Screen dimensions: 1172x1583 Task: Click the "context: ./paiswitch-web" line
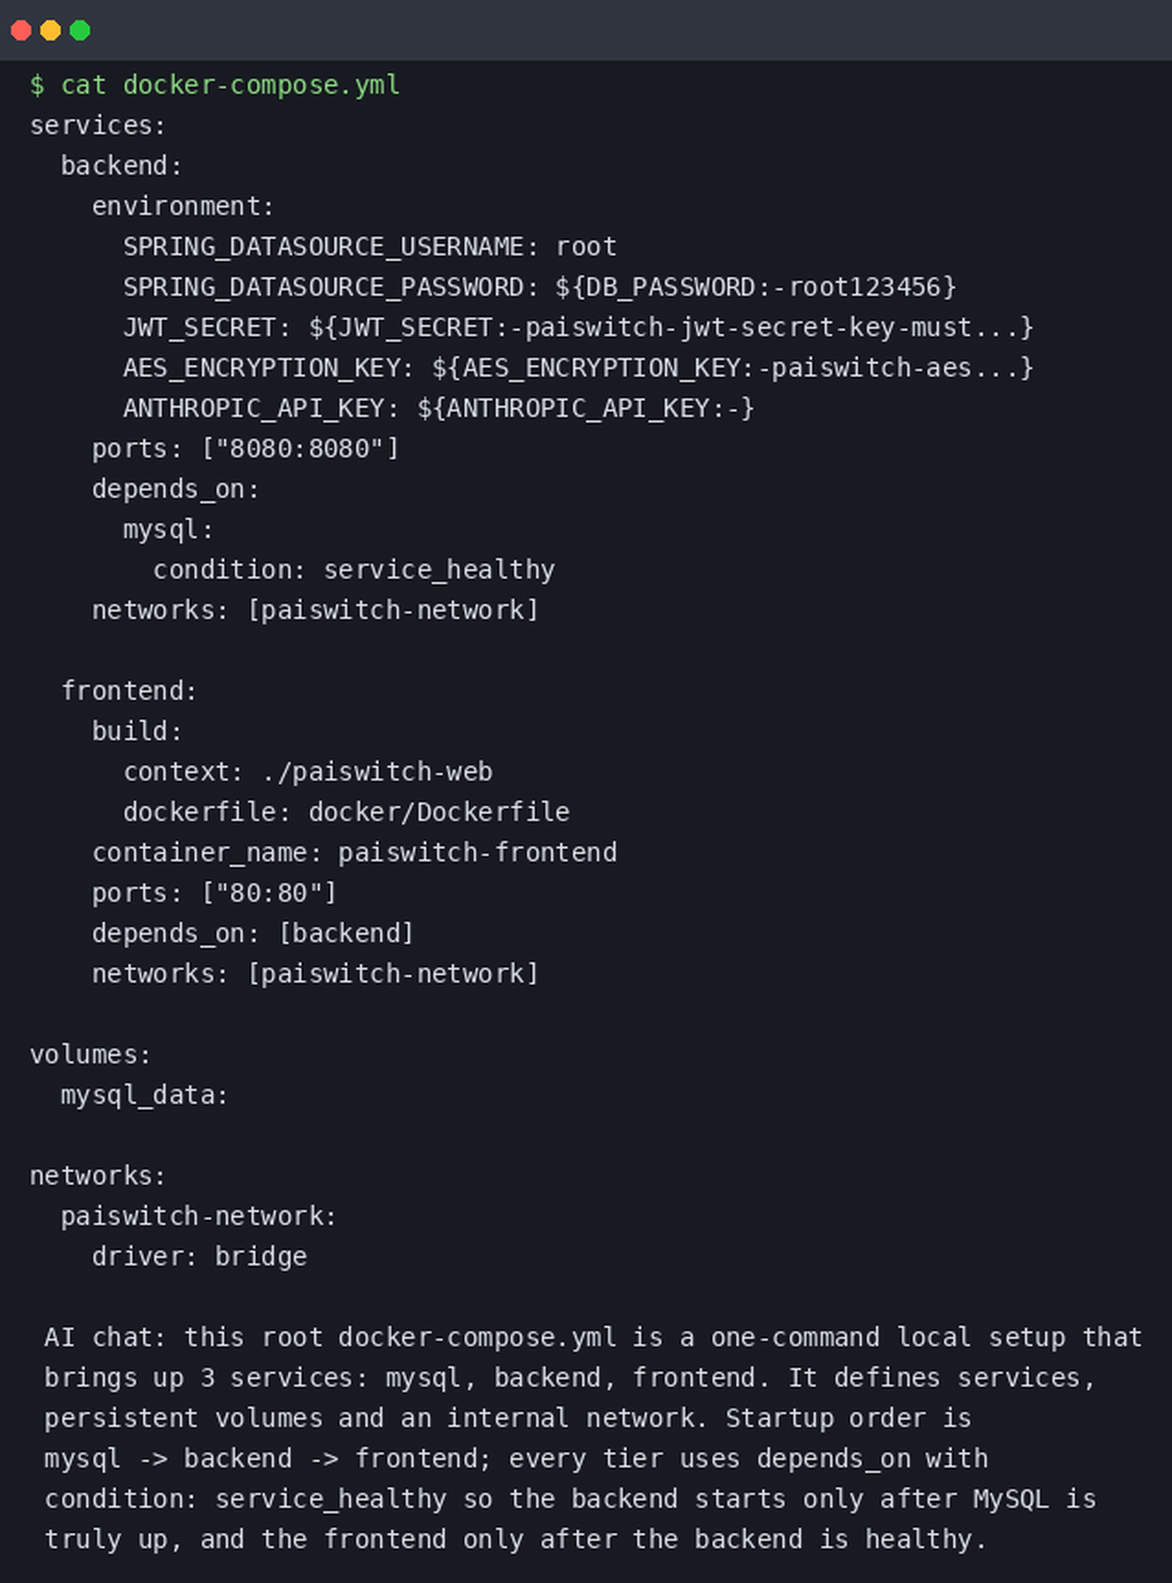308,771
